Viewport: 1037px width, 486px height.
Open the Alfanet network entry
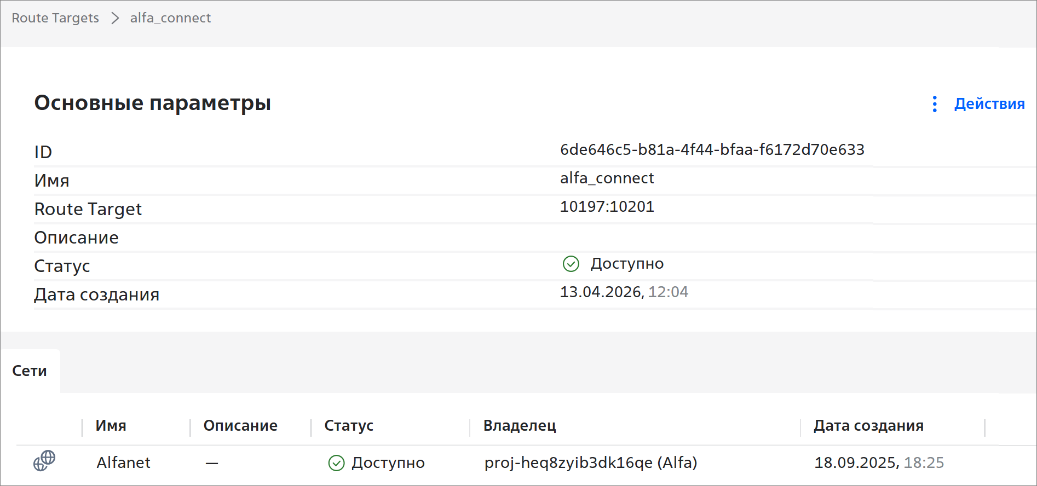click(x=123, y=463)
